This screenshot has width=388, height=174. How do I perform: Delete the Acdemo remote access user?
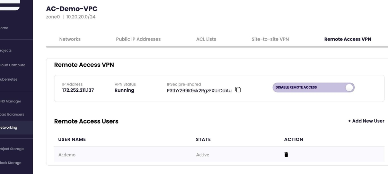coord(286,155)
